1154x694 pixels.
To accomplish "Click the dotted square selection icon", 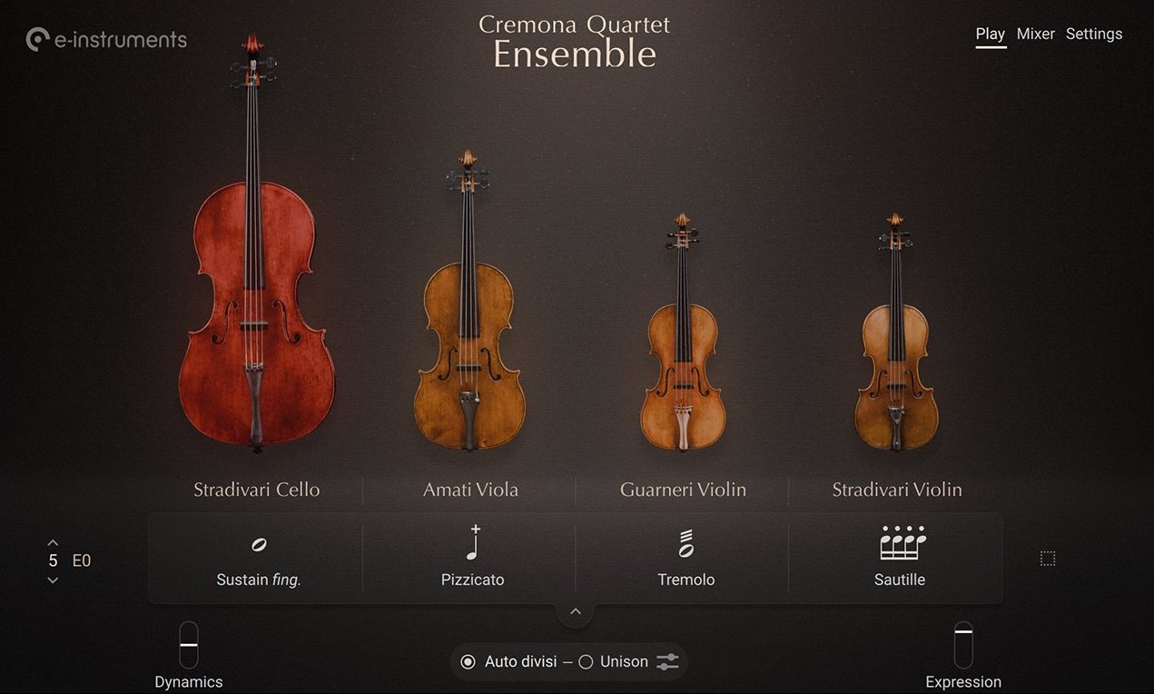I will pos(1048,559).
